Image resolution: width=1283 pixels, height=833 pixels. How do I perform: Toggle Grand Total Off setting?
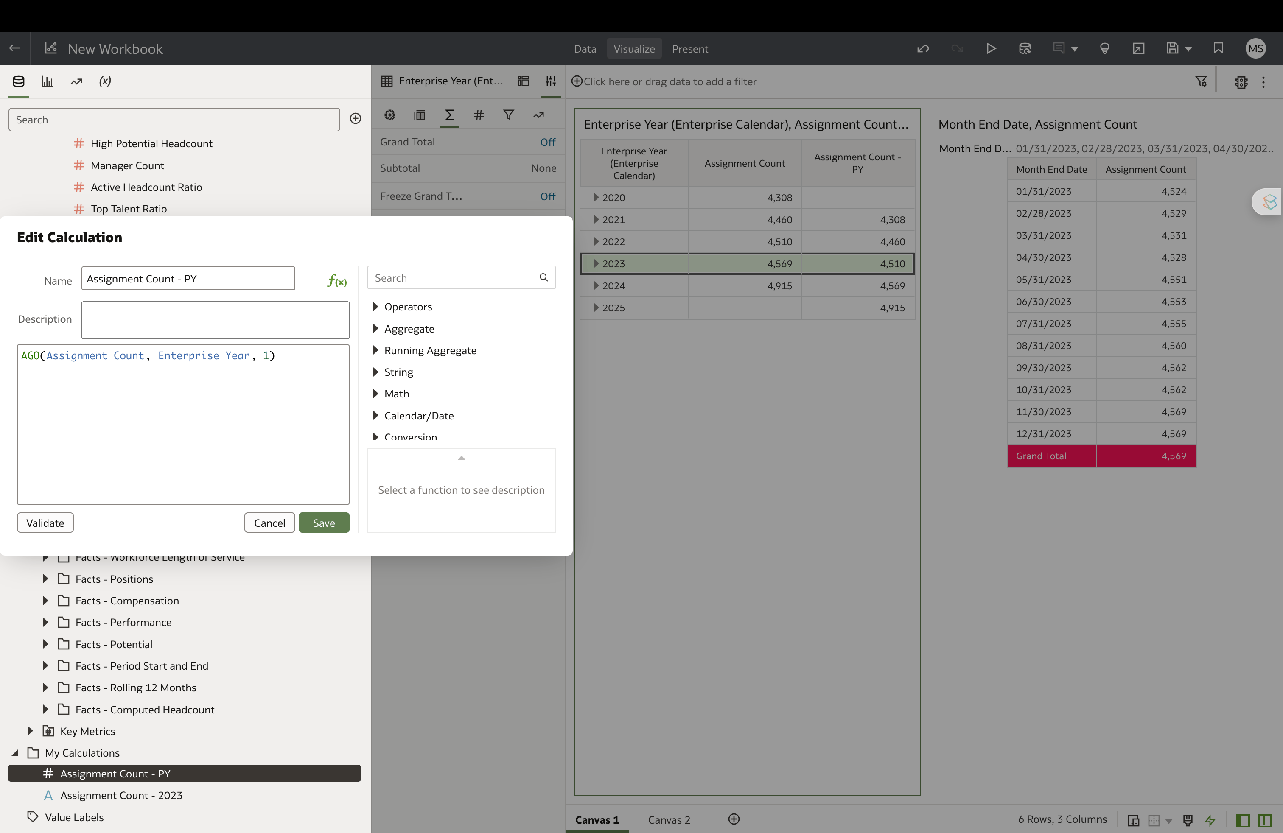point(548,142)
